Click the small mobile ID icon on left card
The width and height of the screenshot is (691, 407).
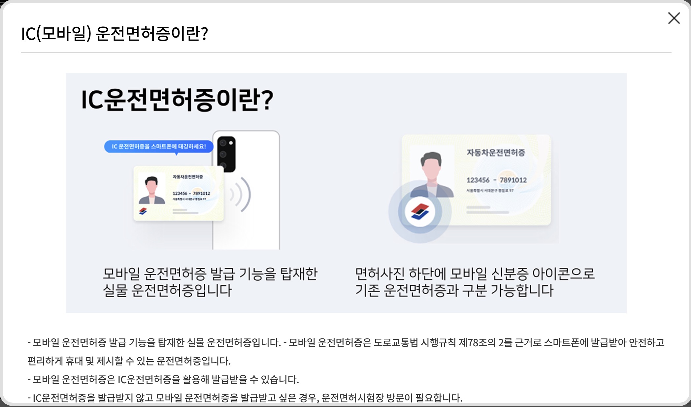point(143,211)
